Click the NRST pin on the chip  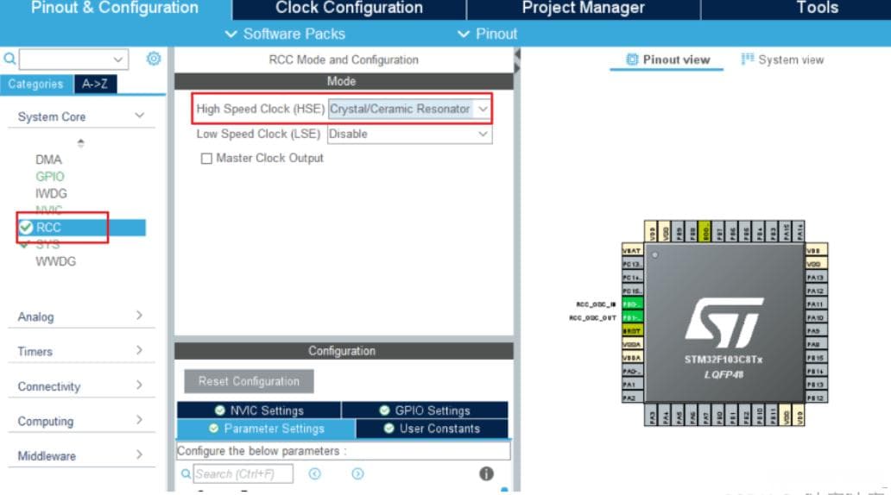633,330
